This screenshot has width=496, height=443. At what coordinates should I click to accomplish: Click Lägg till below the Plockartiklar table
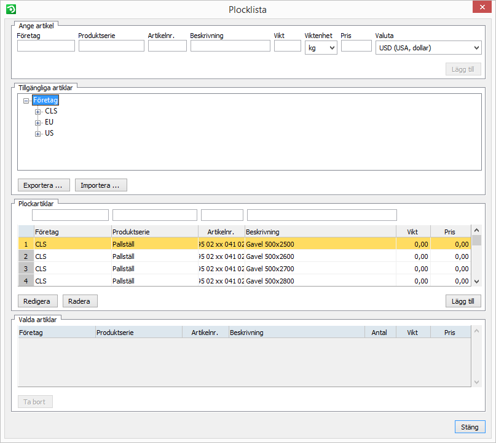pos(463,301)
